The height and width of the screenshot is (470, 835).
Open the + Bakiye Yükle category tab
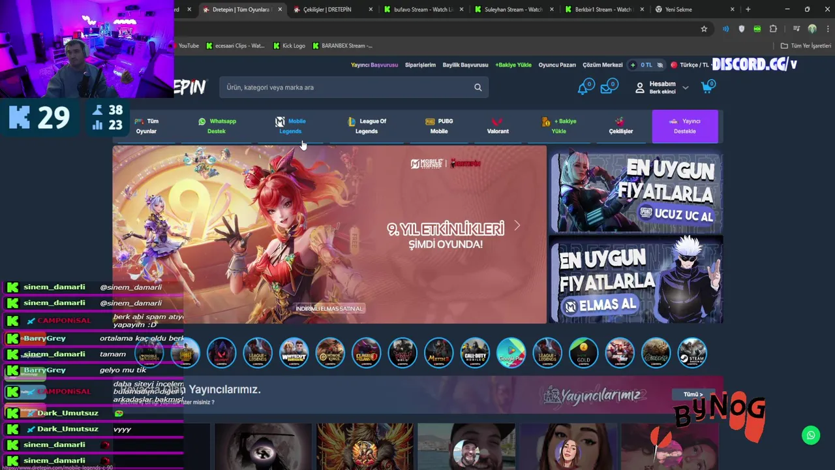click(559, 126)
